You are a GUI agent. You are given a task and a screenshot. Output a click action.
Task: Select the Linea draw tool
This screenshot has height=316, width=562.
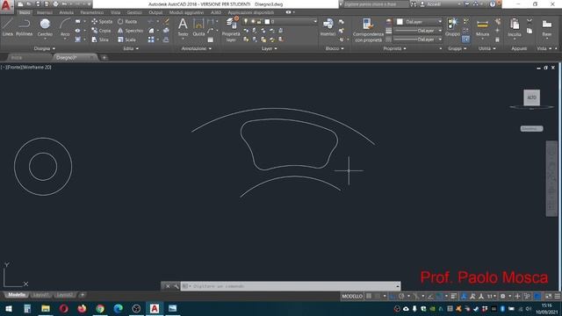tap(8, 27)
